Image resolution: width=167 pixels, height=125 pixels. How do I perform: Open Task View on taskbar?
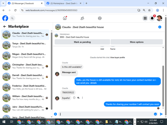pyautogui.click(x=12, y=122)
